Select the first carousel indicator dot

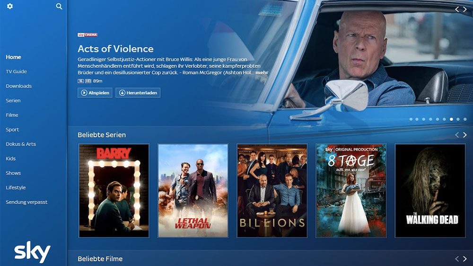[411, 119]
